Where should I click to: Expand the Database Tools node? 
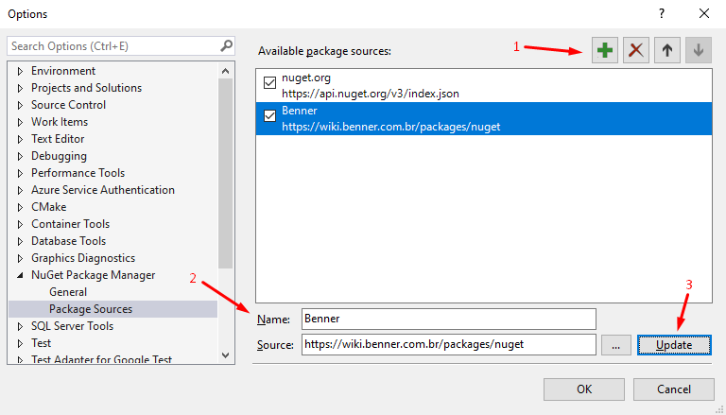(20, 241)
